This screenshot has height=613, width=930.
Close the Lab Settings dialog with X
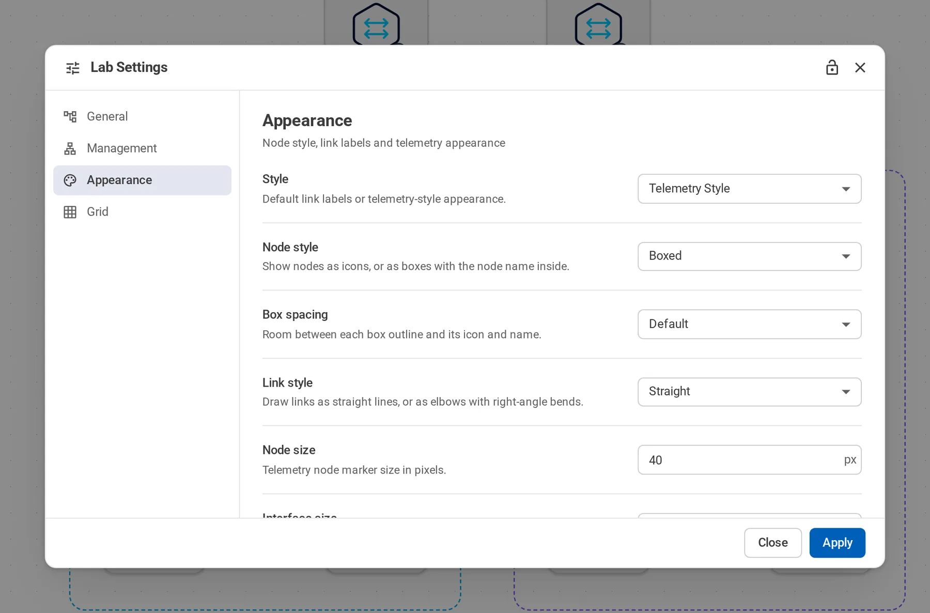[860, 68]
